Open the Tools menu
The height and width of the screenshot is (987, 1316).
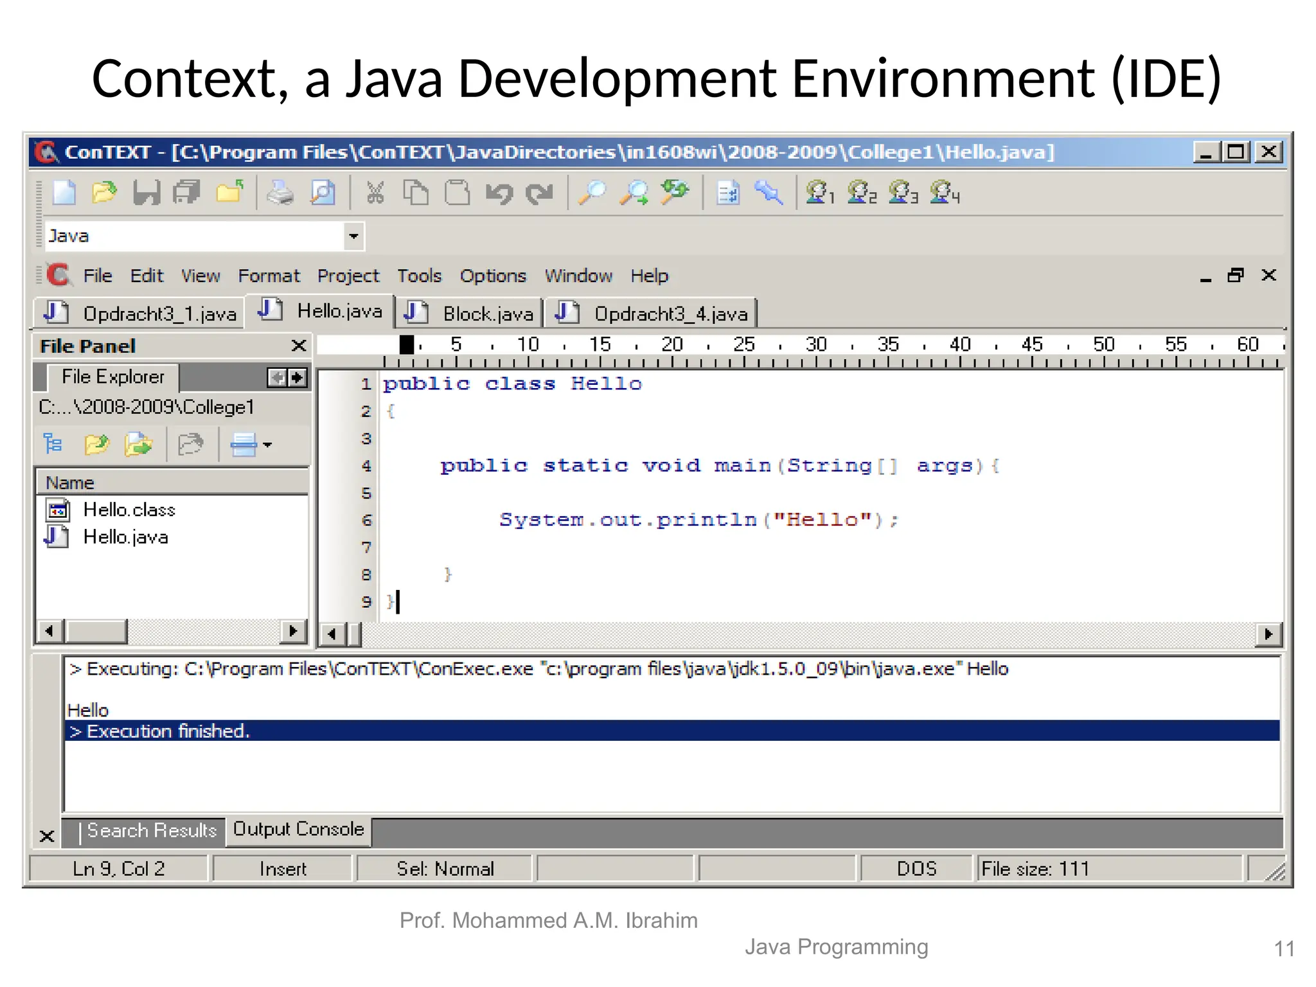(x=419, y=276)
